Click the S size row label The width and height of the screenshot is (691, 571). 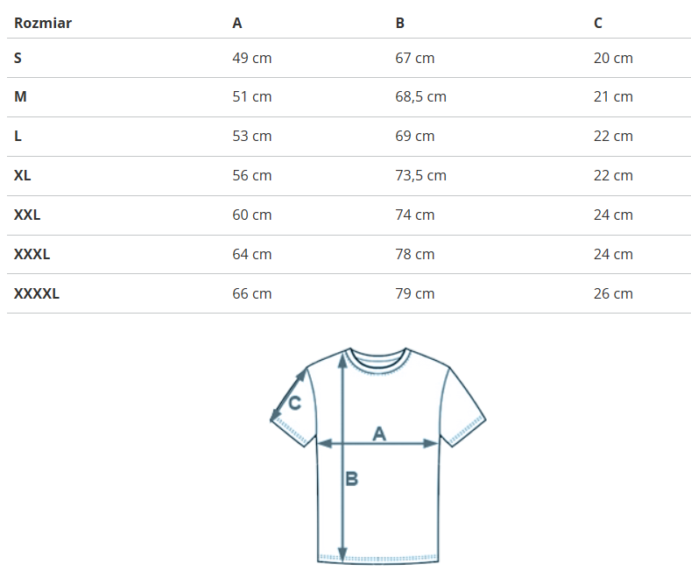18,58
